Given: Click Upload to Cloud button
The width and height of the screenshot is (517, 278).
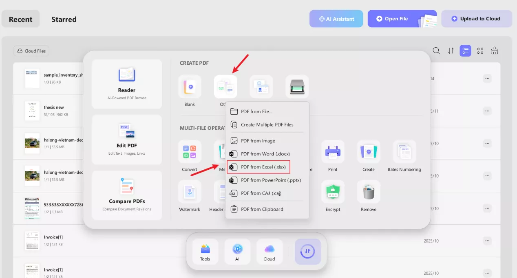Looking at the screenshot, I should click(x=477, y=19).
